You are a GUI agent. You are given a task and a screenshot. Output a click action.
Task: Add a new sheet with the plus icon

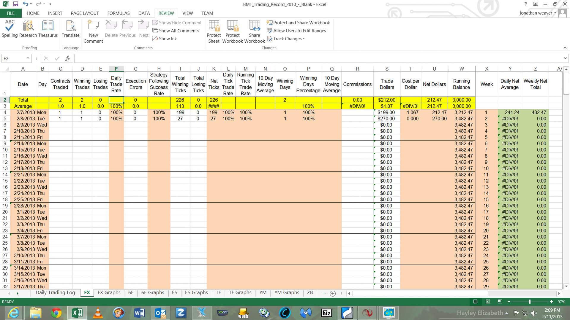pos(333,293)
